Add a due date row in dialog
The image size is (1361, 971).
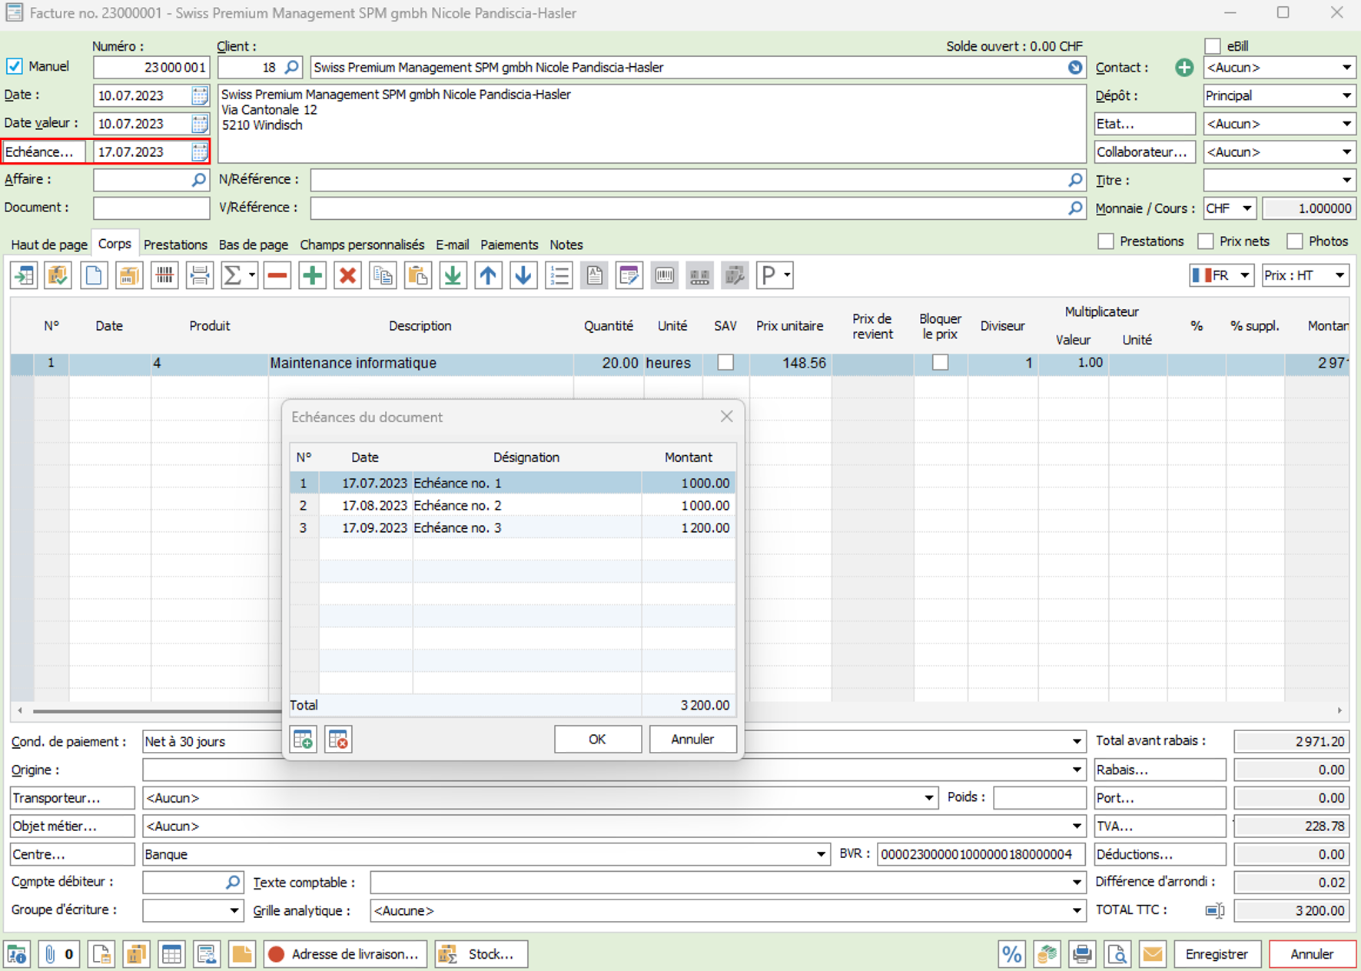304,740
